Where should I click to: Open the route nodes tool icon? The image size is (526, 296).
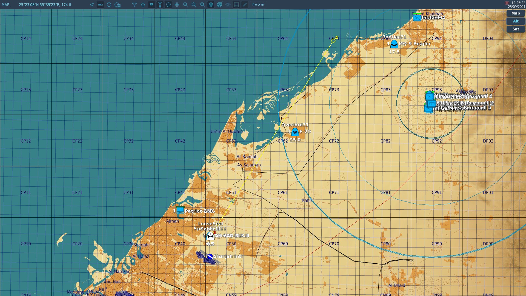[135, 5]
